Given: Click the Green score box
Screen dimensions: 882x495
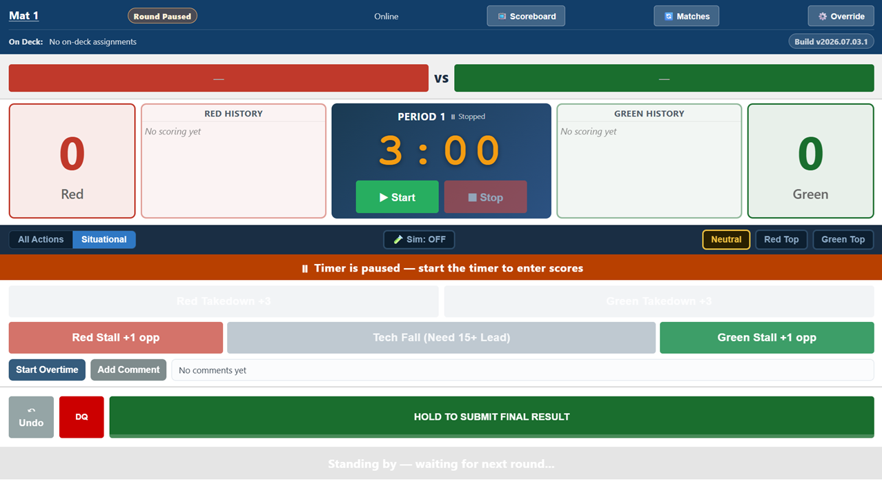Looking at the screenshot, I should point(810,161).
